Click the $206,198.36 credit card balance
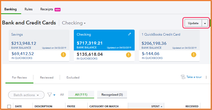212x110 pixels. coord(154,43)
